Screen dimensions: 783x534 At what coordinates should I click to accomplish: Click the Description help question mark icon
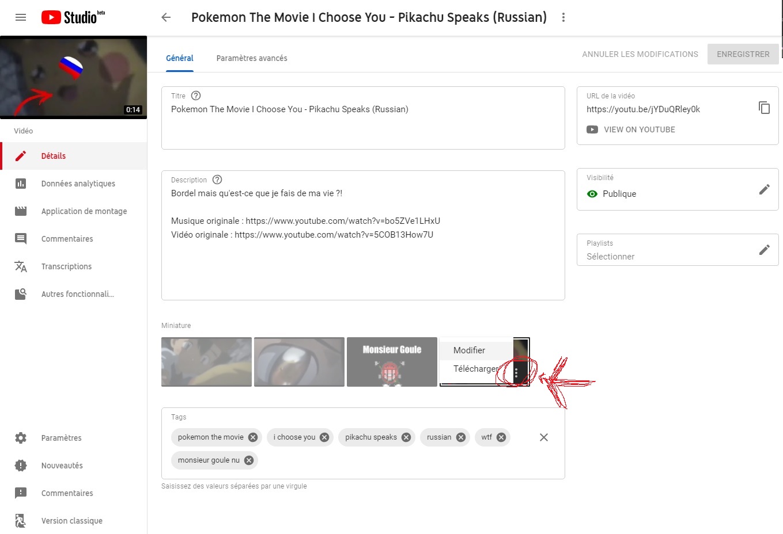click(217, 180)
